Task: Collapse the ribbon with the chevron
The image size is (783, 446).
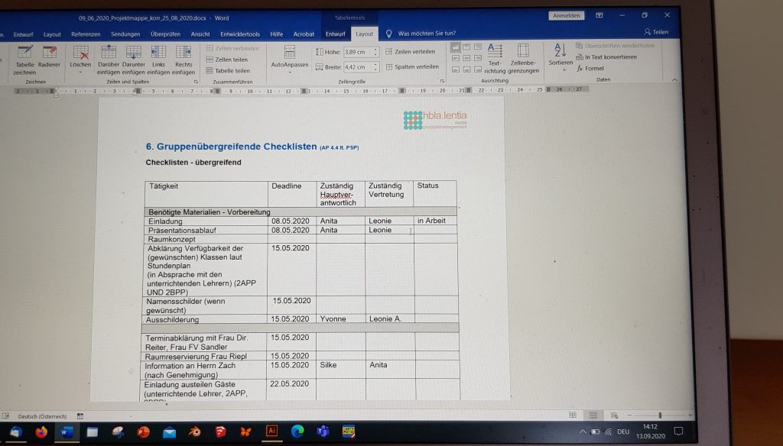Action: (x=674, y=80)
